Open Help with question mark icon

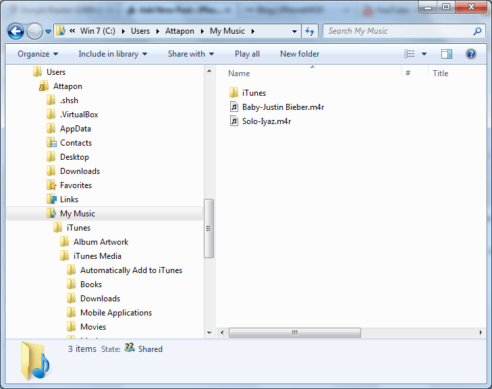pos(471,54)
